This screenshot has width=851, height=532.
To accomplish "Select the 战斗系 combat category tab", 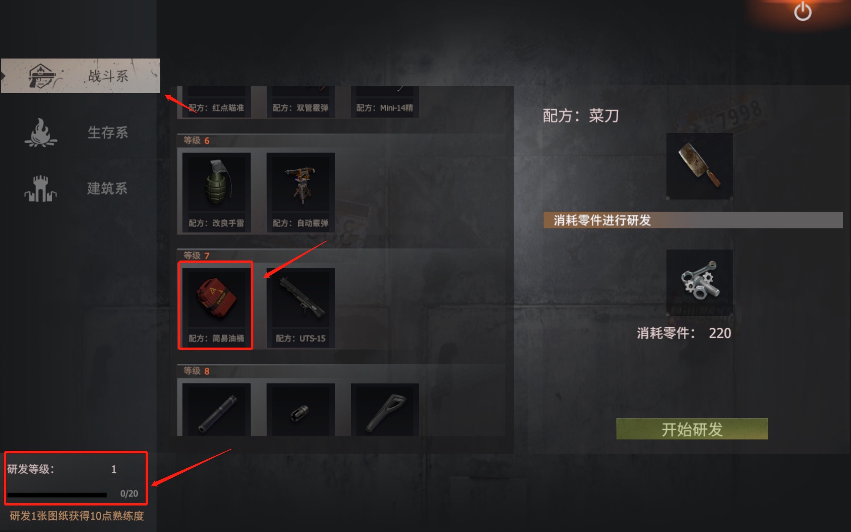I will pyautogui.click(x=80, y=76).
